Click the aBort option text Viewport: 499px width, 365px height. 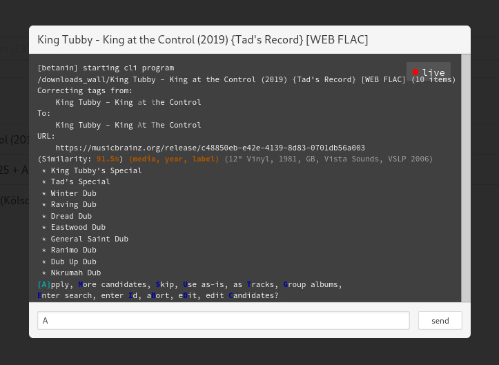pyautogui.click(x=158, y=295)
